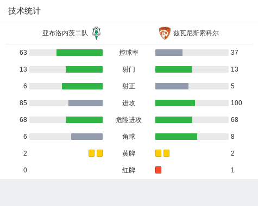Click the first yellow card of 亚布洛内茨二队

(91, 153)
